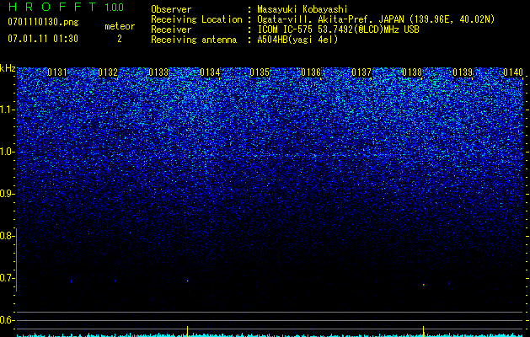
Task: Click the Receiving antenna label
Action: click(x=194, y=40)
